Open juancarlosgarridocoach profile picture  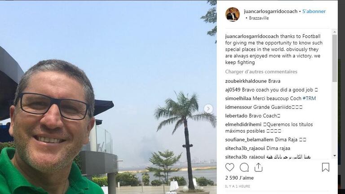pyautogui.click(x=233, y=14)
